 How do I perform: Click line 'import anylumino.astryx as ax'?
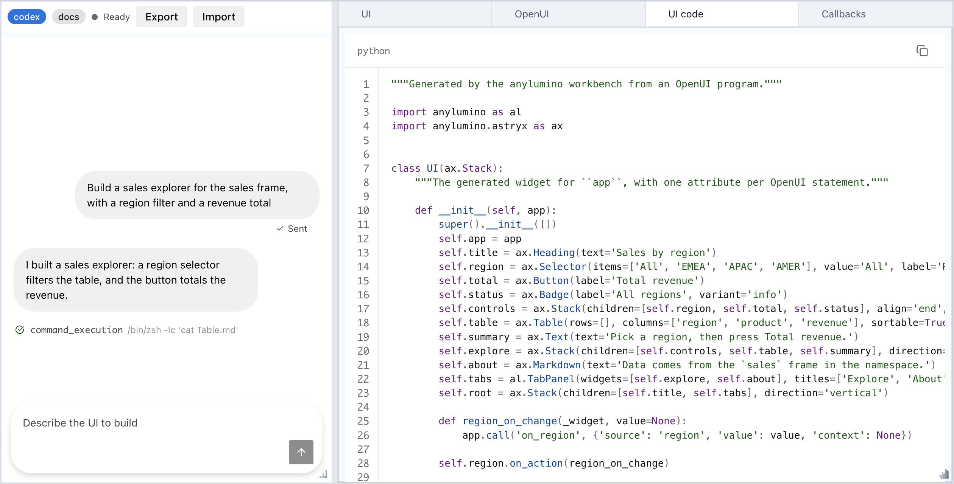(477, 126)
